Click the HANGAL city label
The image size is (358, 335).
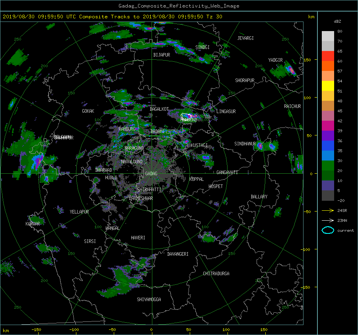click(x=112, y=228)
